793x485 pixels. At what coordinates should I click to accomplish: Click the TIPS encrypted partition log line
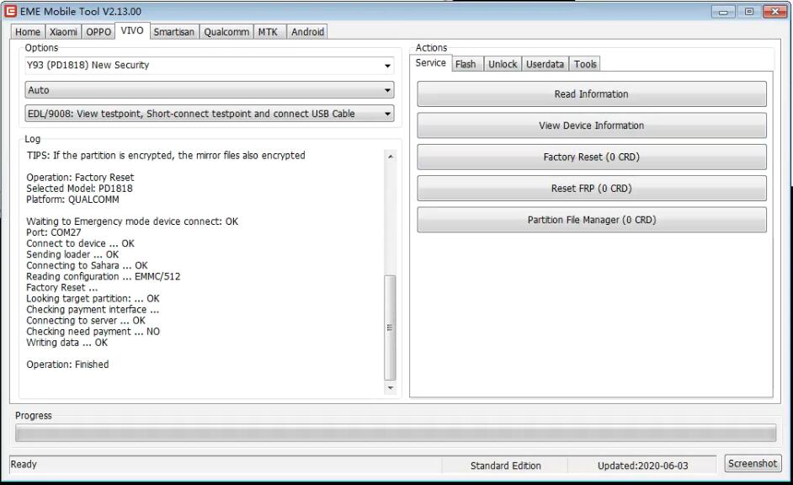click(166, 155)
